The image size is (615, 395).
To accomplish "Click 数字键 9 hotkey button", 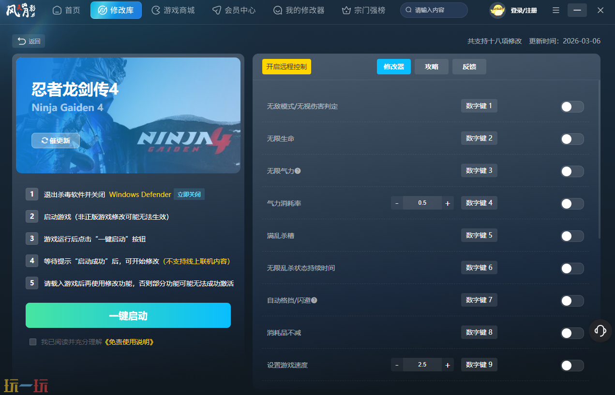I will [x=479, y=365].
